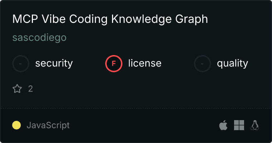Click the security score dash badge
Screen dimensions: 272x143
click(21, 64)
